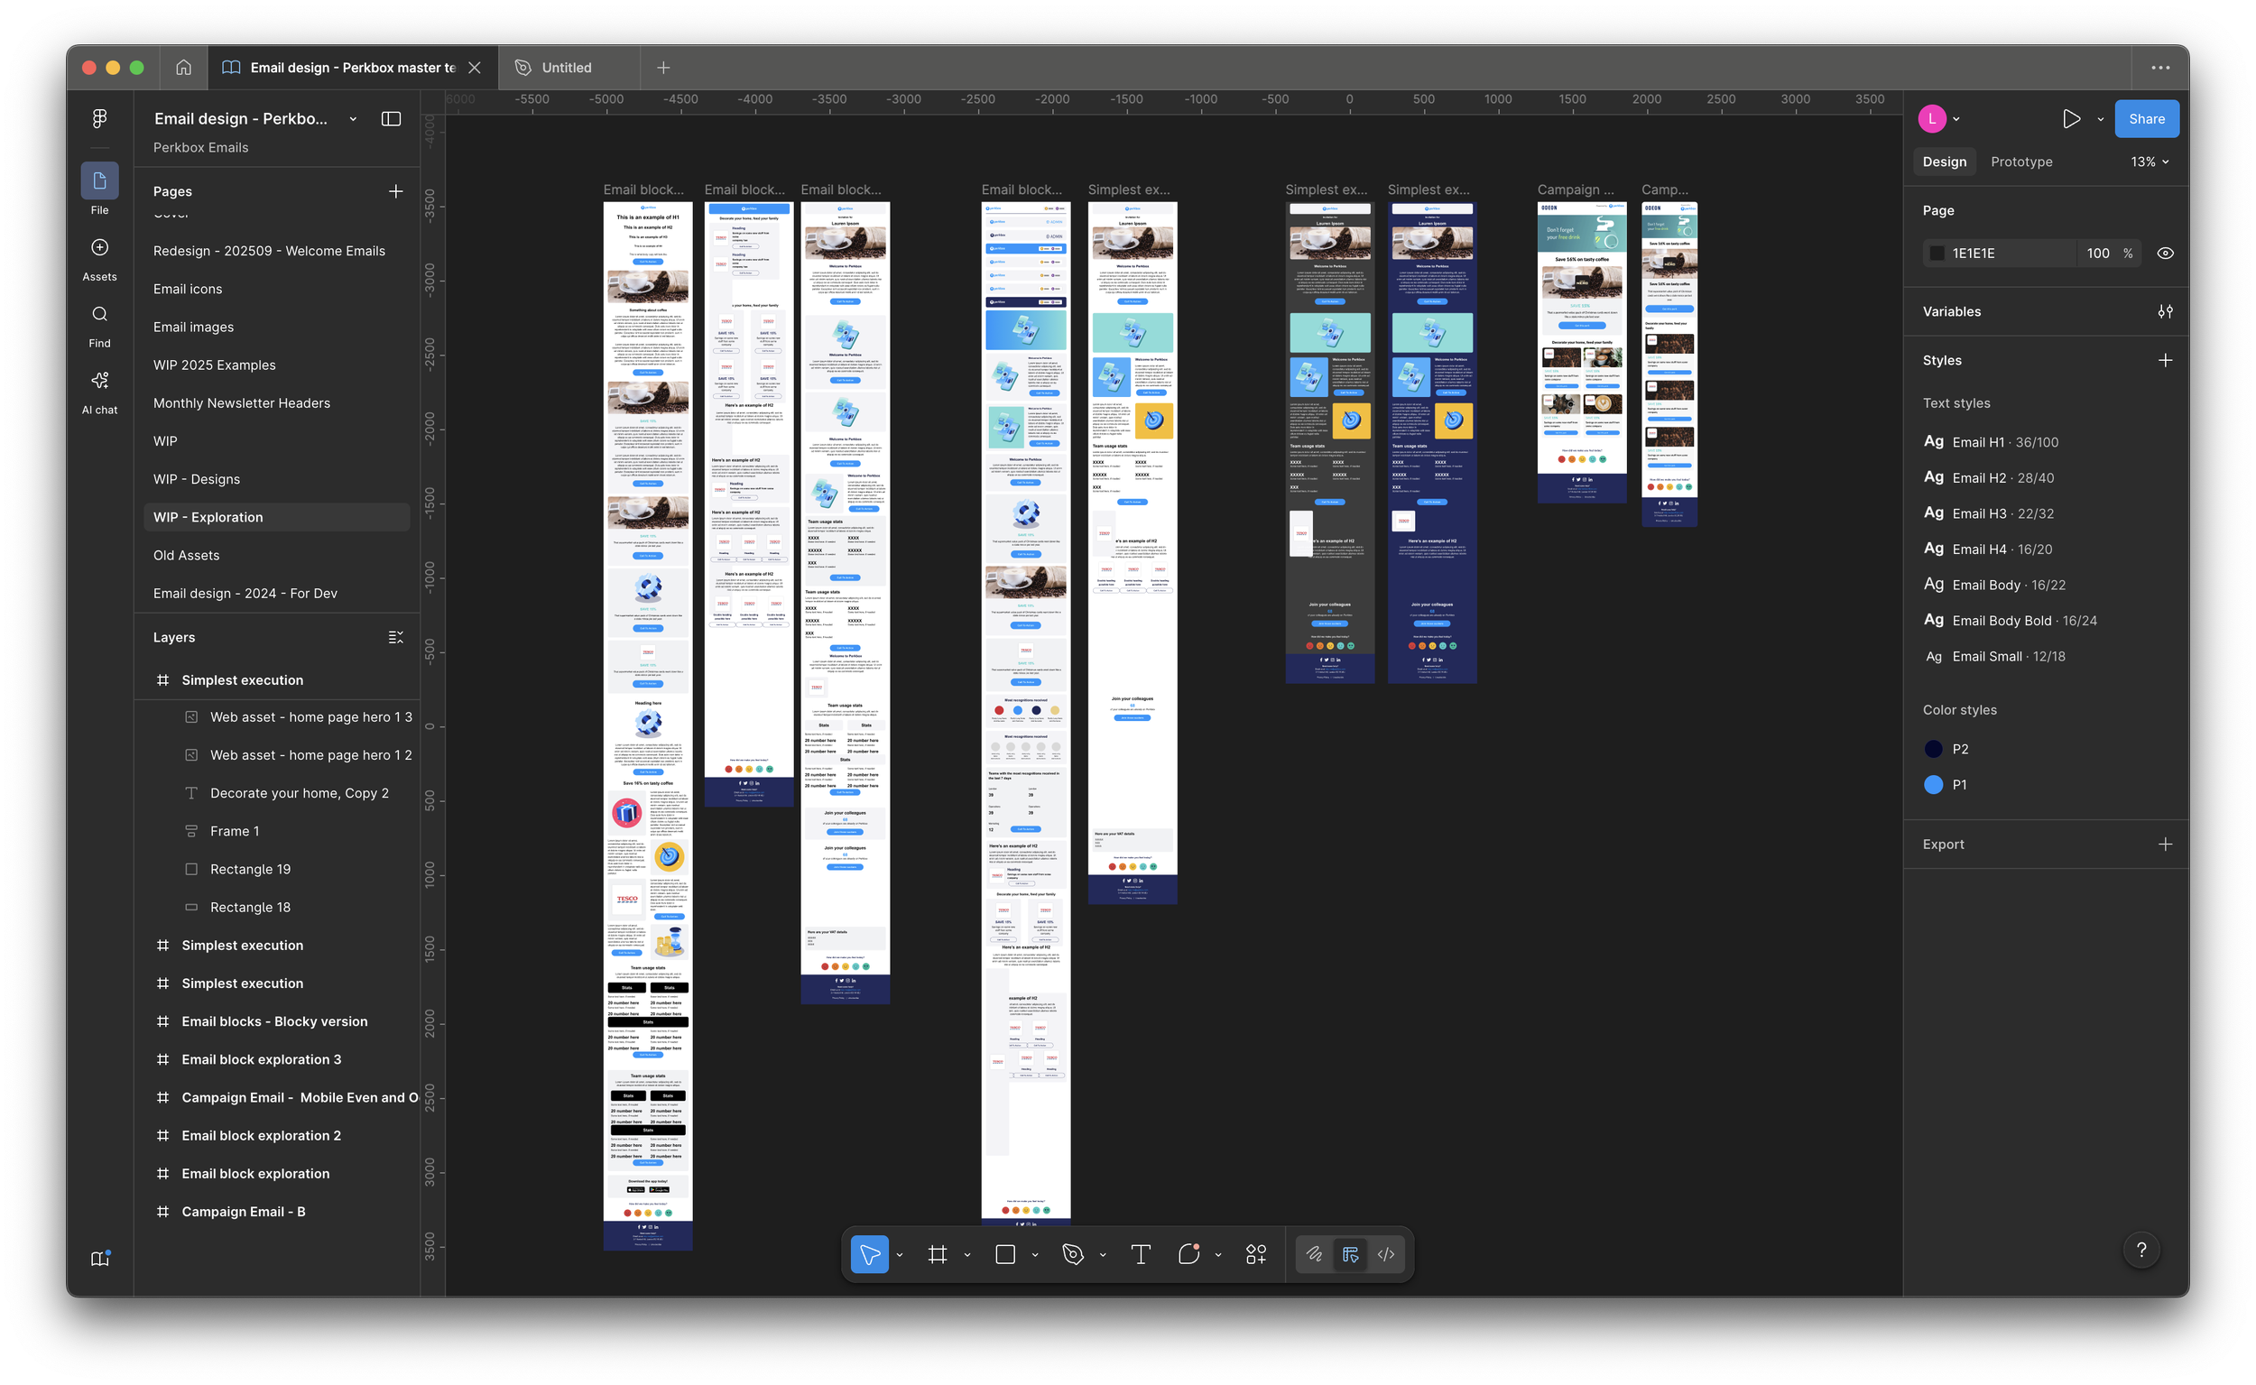This screenshot has width=2256, height=1385.
Task: Switch to the Prototype tab
Action: pos(2020,162)
